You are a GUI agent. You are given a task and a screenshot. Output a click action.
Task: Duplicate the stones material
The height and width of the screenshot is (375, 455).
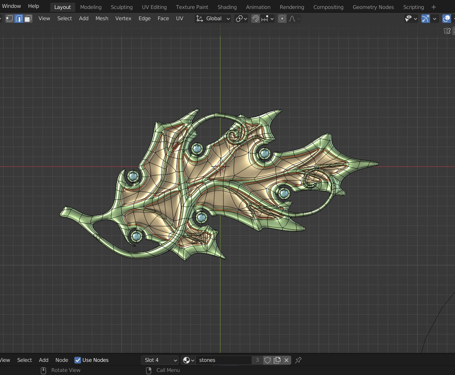[277, 360]
